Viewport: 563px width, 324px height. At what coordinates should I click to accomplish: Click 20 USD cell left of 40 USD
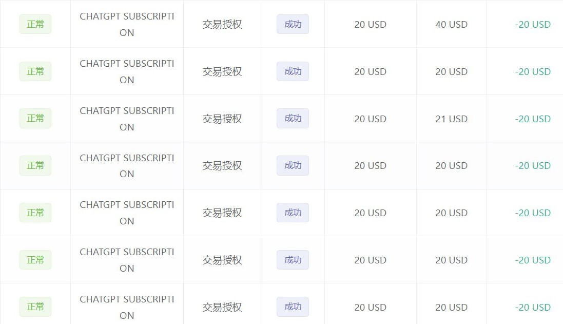coord(370,24)
